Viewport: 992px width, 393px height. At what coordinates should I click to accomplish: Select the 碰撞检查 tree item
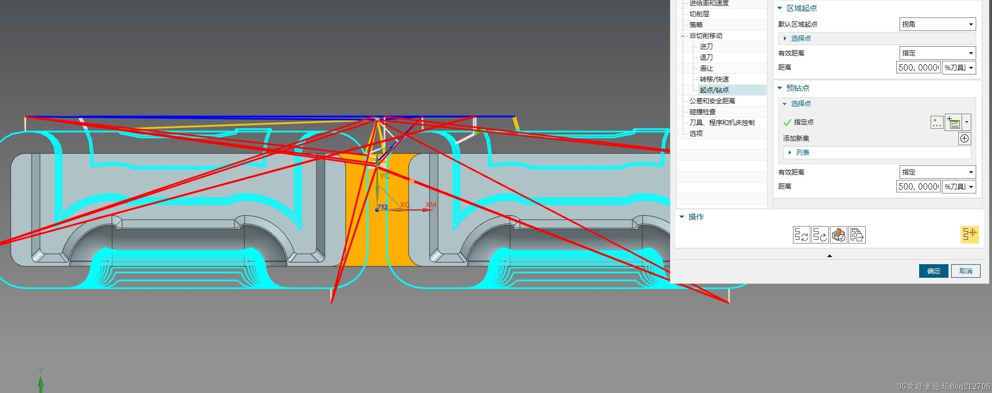tap(703, 112)
